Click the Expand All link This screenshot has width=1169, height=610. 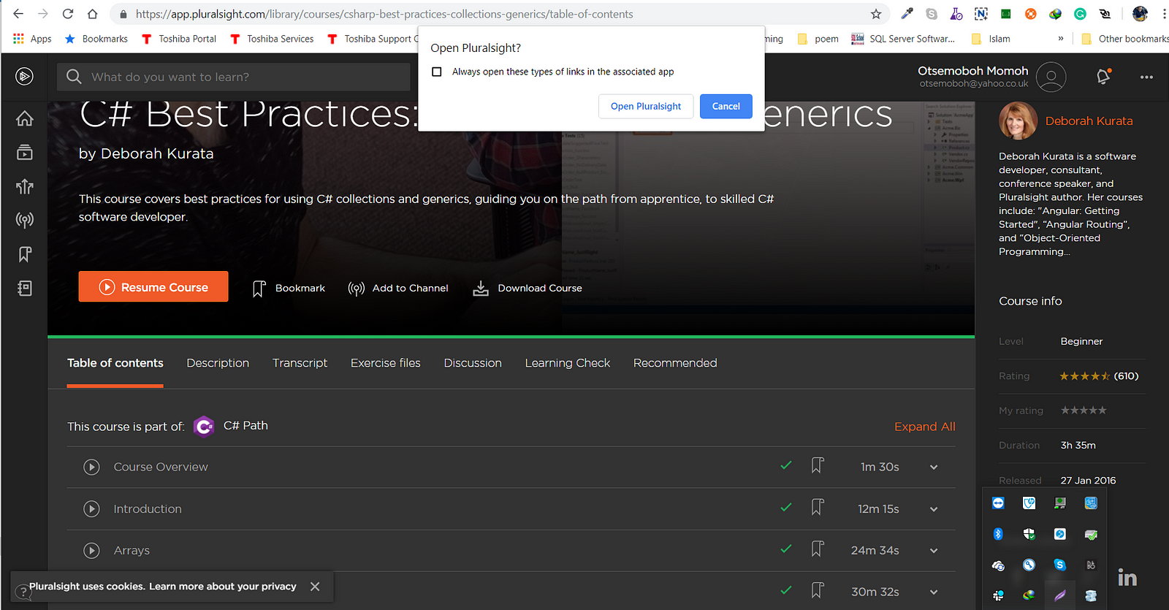pos(925,427)
